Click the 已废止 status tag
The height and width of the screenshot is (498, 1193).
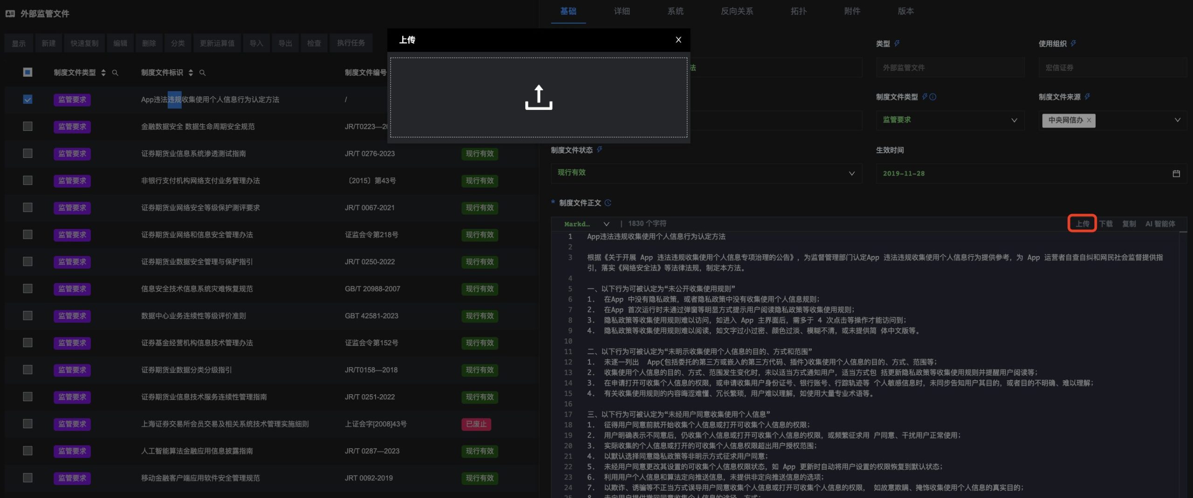pos(476,424)
